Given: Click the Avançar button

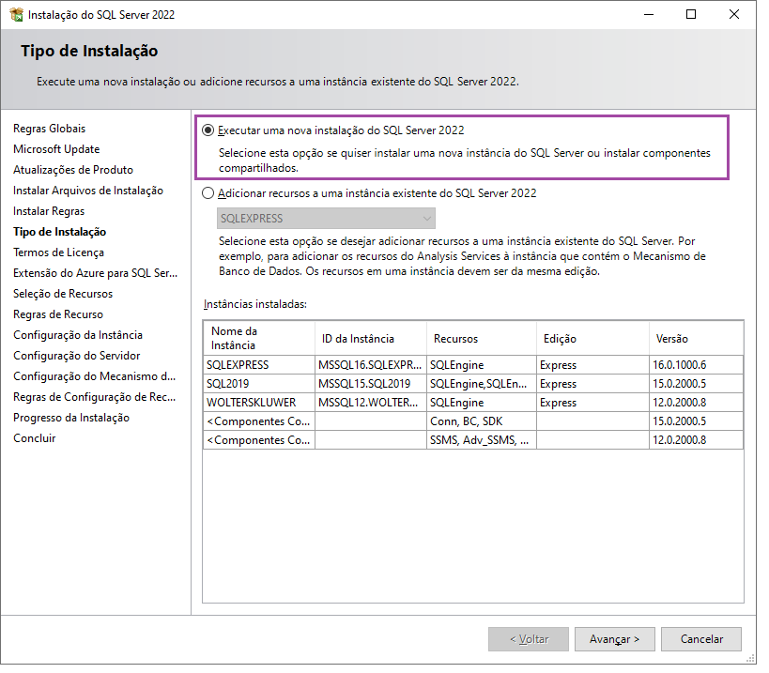Looking at the screenshot, I should pyautogui.click(x=614, y=639).
